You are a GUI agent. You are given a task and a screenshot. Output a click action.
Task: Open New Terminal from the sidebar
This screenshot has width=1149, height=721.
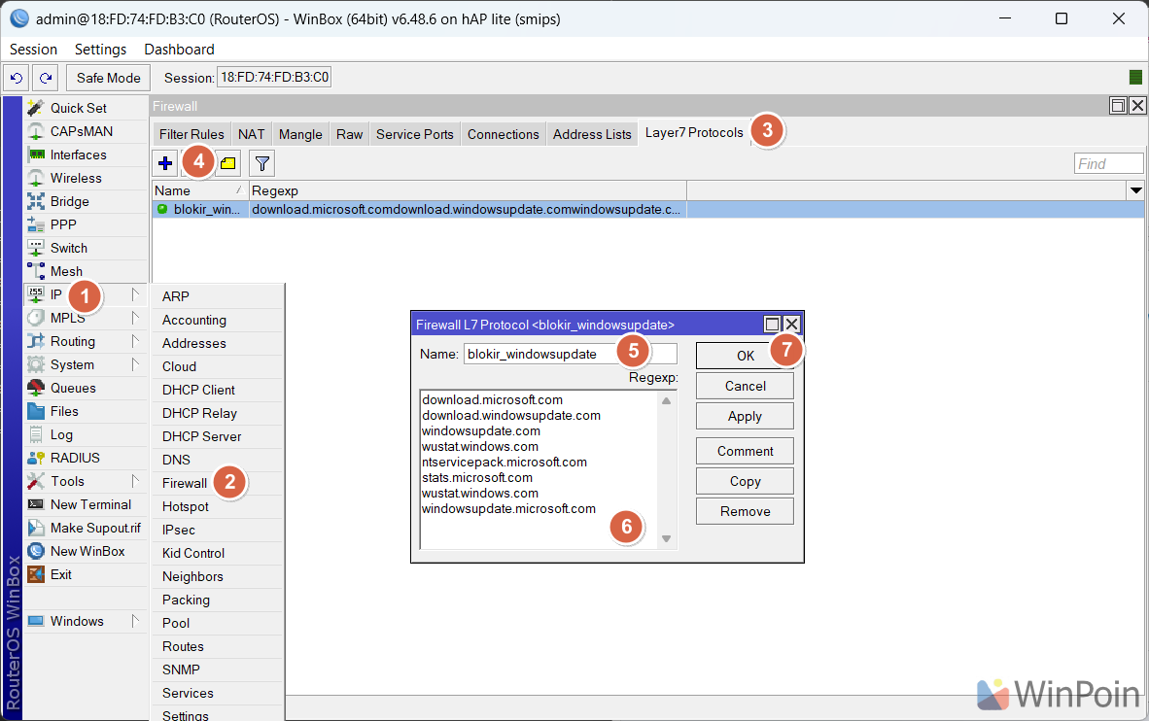click(x=90, y=504)
